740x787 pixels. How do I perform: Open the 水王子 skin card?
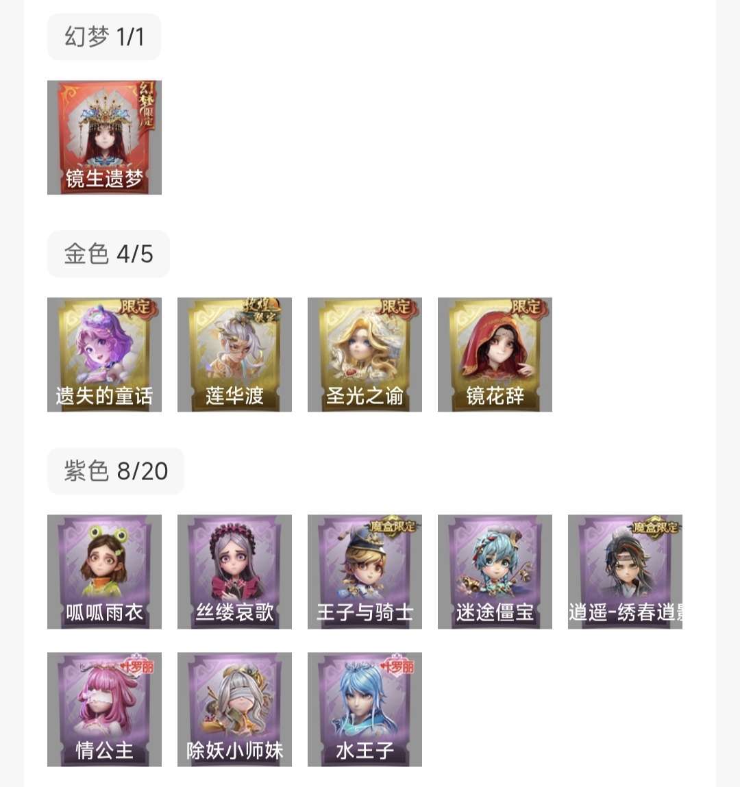pyautogui.click(x=365, y=710)
